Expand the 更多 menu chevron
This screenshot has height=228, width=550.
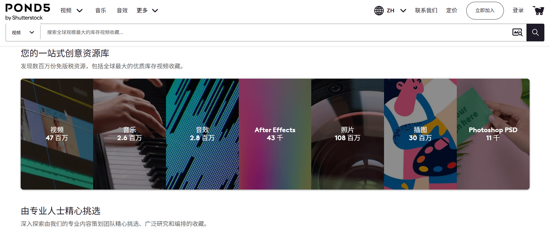tap(155, 11)
